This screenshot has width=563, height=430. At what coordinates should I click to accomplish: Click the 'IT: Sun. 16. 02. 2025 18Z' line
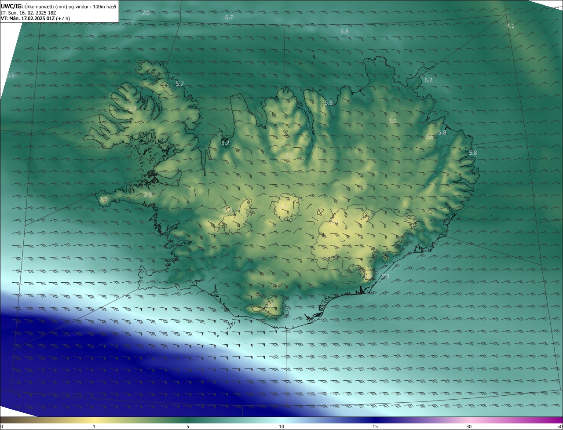(29, 13)
